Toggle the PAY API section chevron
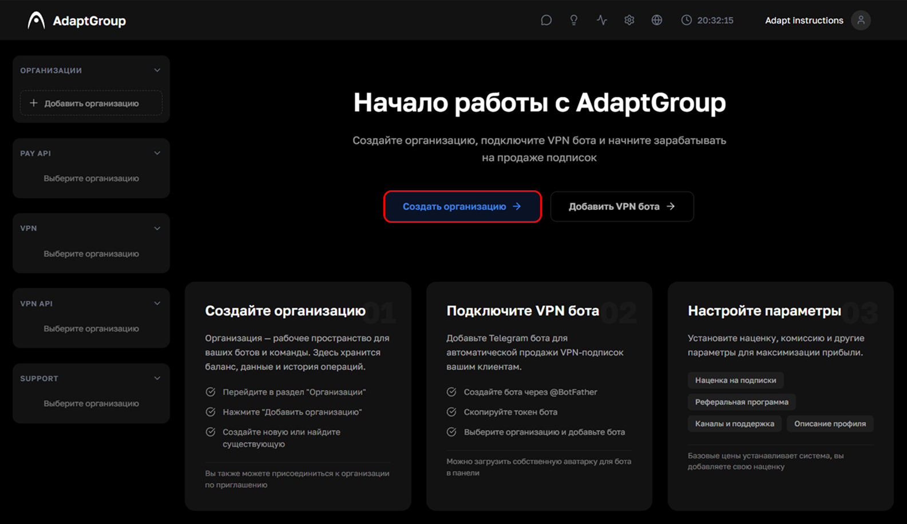 pos(157,153)
